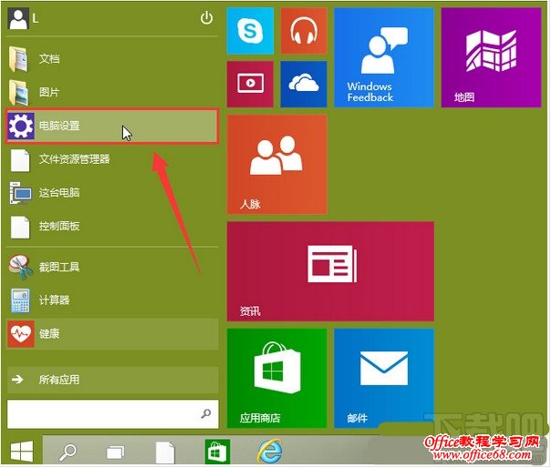Click the blank file icon on taskbar
This screenshot has width=551, height=468.
[x=165, y=453]
